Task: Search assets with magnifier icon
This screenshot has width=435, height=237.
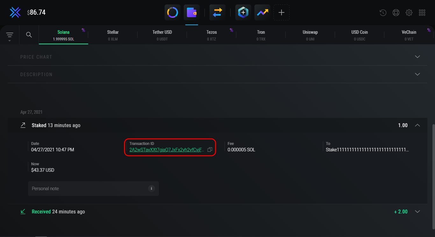Action: pos(29,35)
